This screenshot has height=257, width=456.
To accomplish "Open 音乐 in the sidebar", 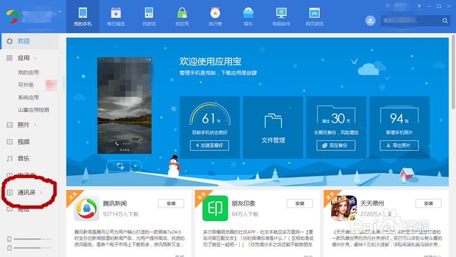I will point(23,158).
